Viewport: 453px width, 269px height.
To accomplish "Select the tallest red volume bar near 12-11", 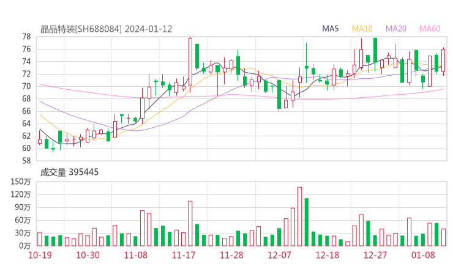I will (299, 216).
